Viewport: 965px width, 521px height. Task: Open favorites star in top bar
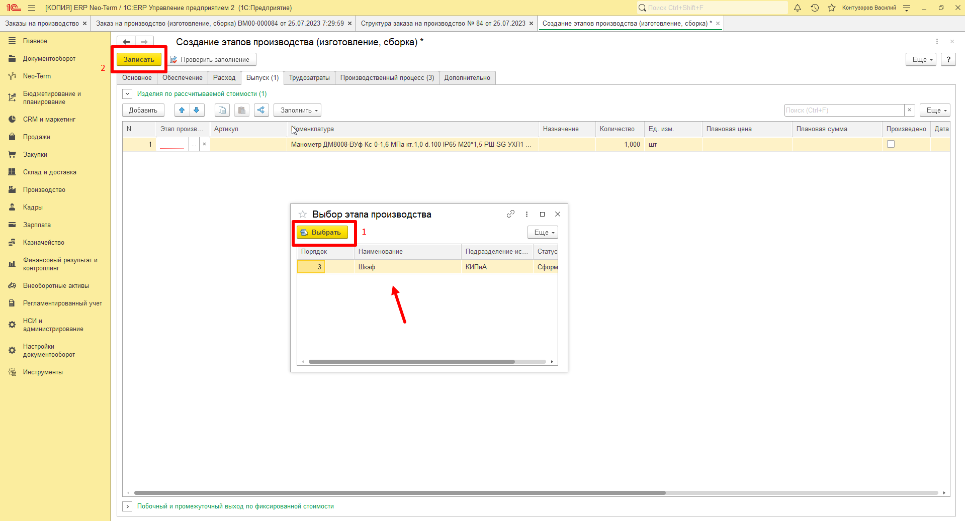(x=832, y=8)
